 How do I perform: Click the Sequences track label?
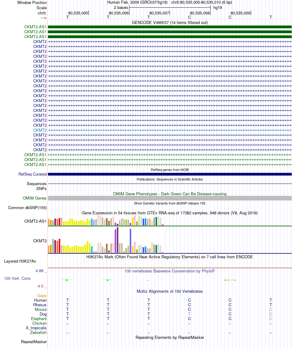pos(37,184)
